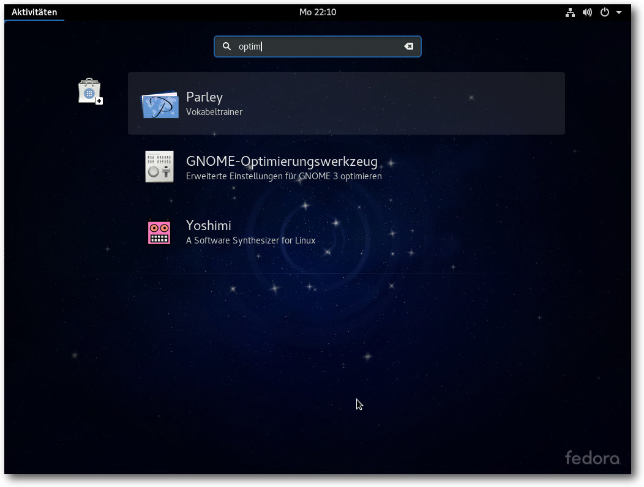Select the Parley result title

204,97
